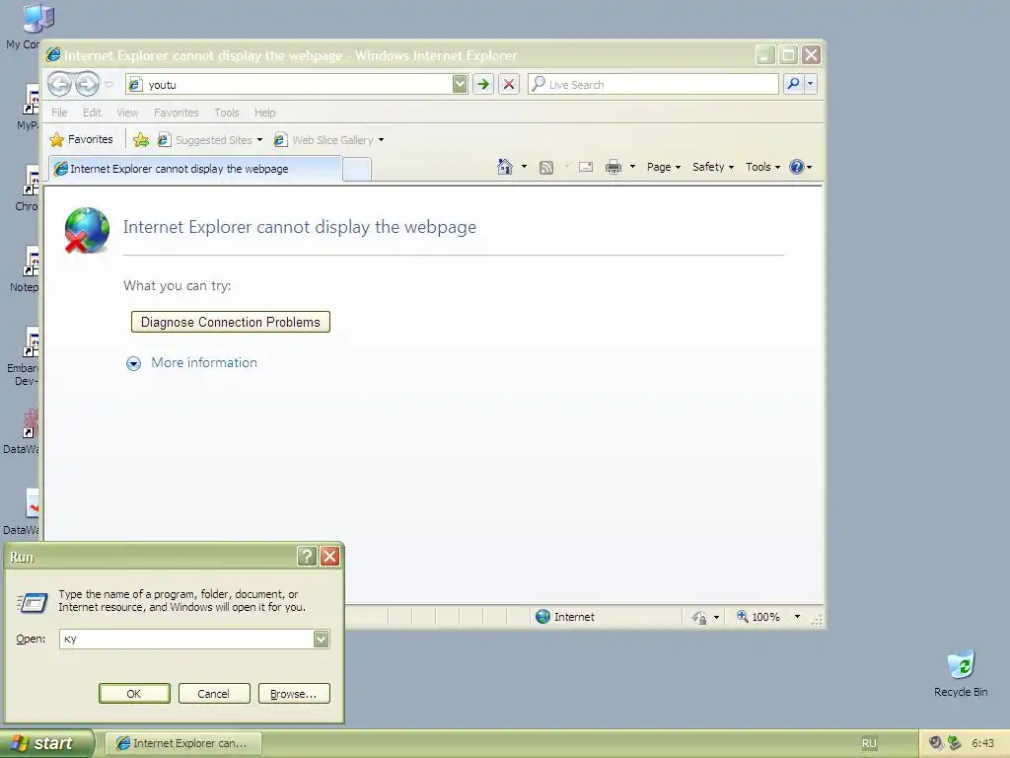Click the RU language indicator in taskbar

pos(869,743)
